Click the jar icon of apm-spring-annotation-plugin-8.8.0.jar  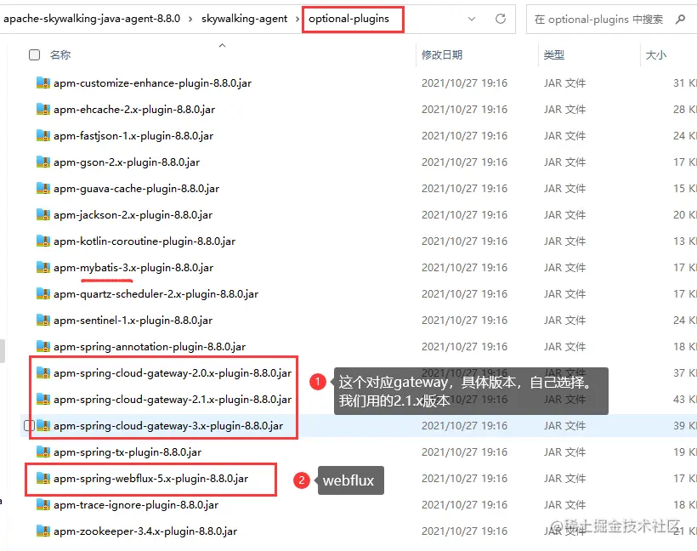pyautogui.click(x=43, y=346)
